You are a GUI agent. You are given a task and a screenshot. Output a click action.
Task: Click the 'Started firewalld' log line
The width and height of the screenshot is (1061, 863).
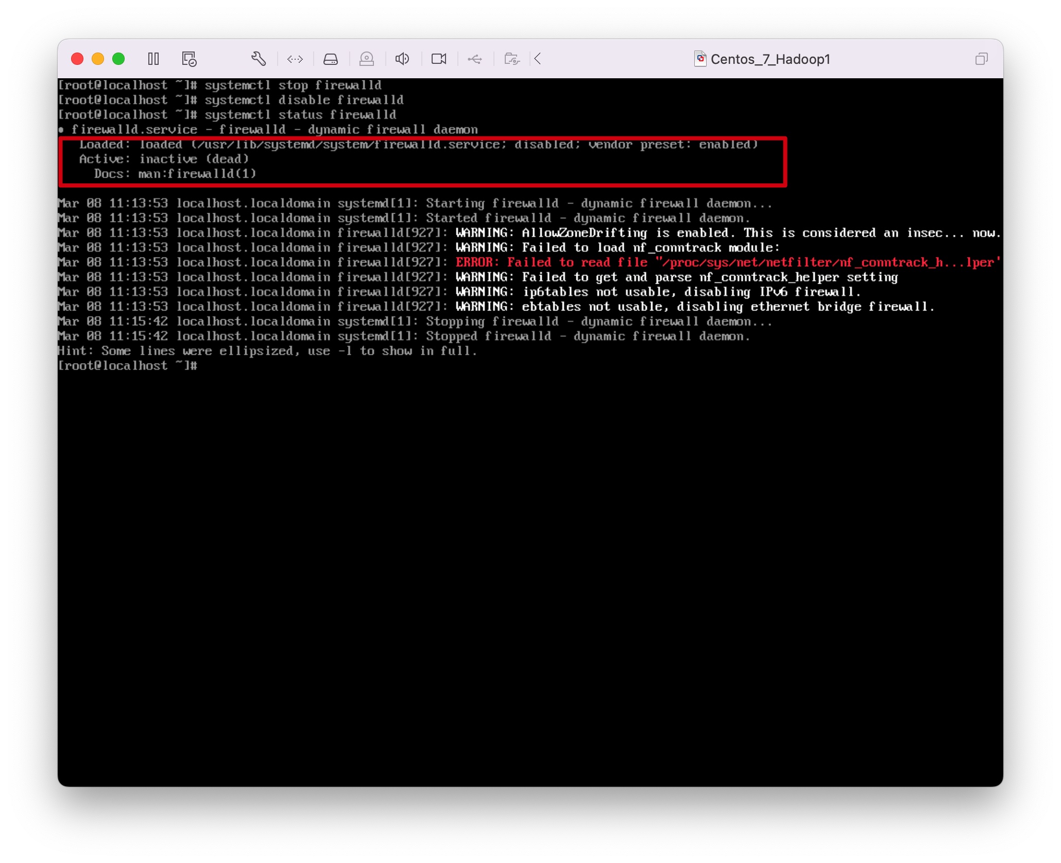pyautogui.click(x=404, y=218)
